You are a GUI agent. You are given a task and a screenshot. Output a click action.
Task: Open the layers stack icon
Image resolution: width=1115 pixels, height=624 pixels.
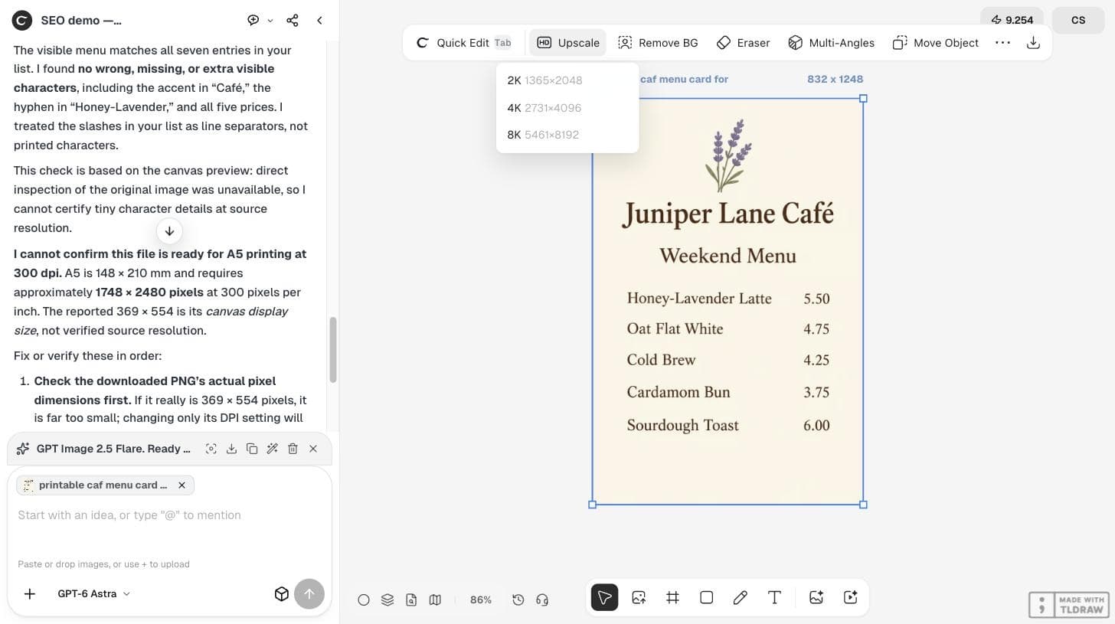point(387,599)
